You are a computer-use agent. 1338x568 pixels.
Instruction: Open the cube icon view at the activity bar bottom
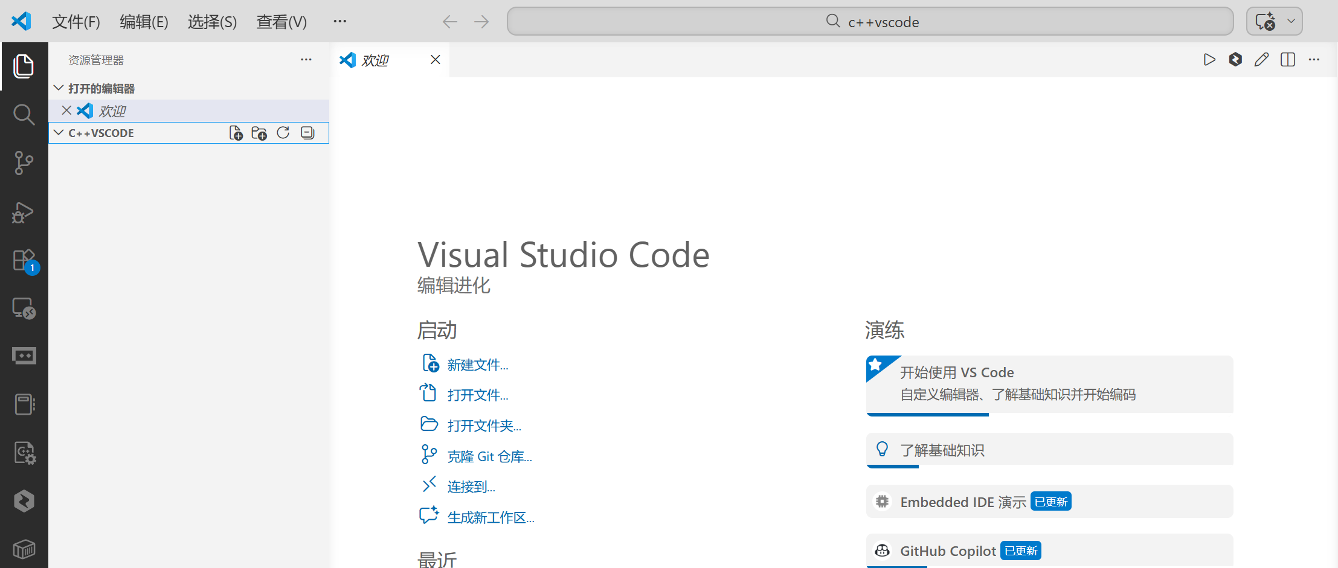[x=24, y=549]
